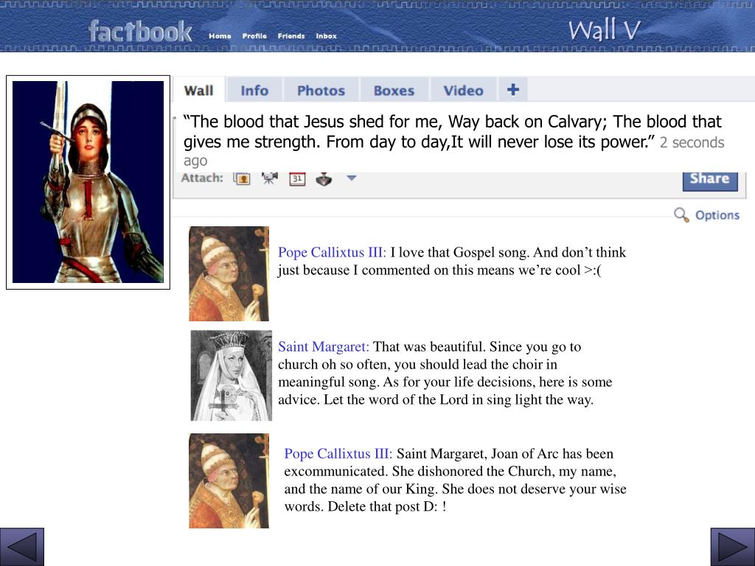This screenshot has height=566, width=755.
Task: Click the attach gift icon
Action: (324, 179)
